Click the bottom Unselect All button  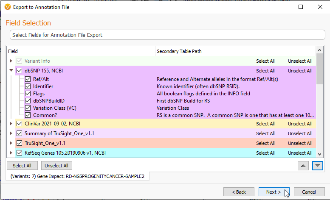[56, 166]
